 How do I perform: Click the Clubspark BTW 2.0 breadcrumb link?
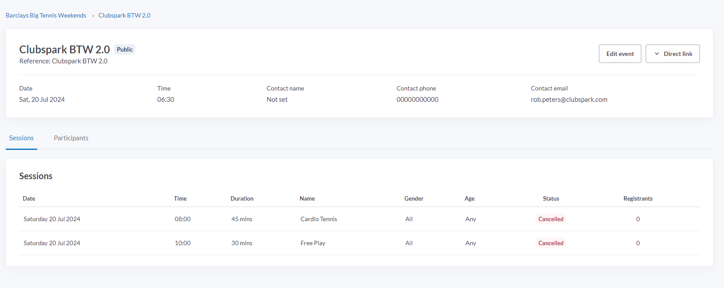pyautogui.click(x=124, y=15)
